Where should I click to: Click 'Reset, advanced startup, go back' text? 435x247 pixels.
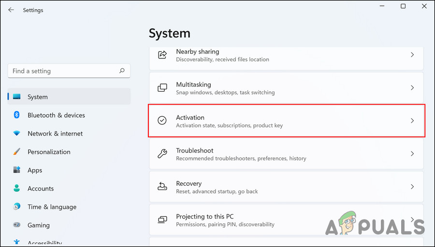pos(217,192)
